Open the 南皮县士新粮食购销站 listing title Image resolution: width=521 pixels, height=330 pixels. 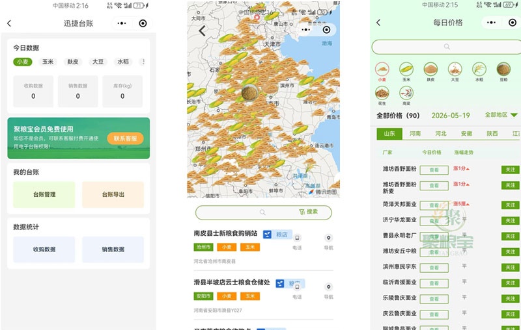(225, 233)
